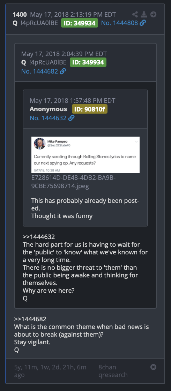Click green ID: 349934 badge in quoted post
Viewport: 171px width, 391px height.
point(88,62)
